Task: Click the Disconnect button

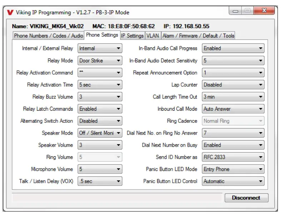Action: pos(246,198)
